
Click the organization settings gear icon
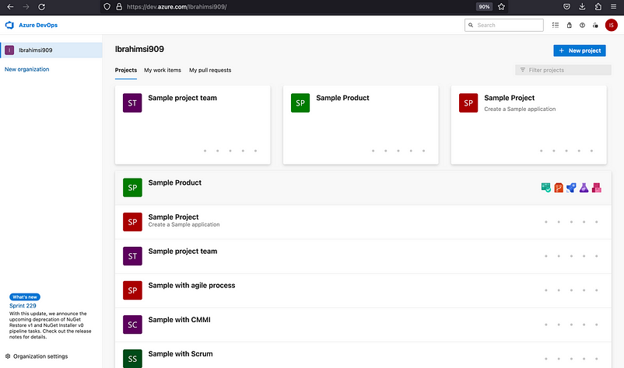(8, 356)
